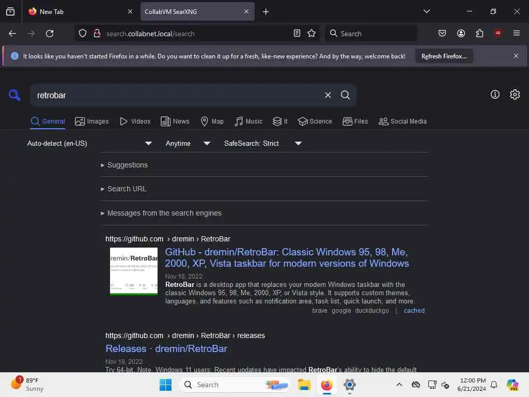Open Firefox application hamburger menu

[517, 33]
